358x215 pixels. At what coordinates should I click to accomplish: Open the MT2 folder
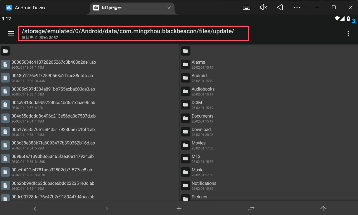(x=269, y=159)
